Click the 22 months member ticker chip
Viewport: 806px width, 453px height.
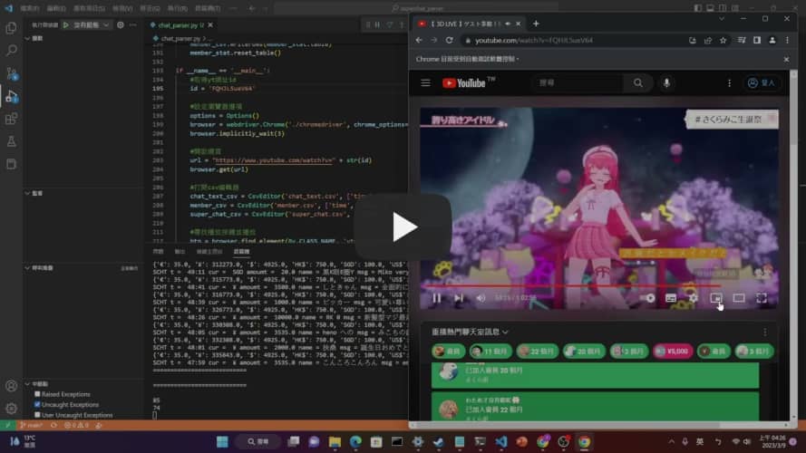pyautogui.click(x=537, y=352)
